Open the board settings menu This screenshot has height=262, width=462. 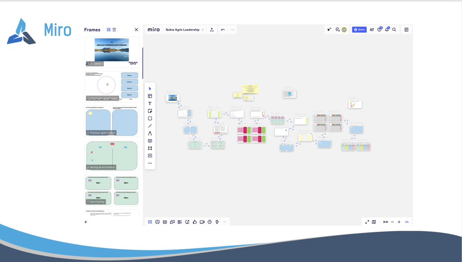click(x=372, y=30)
